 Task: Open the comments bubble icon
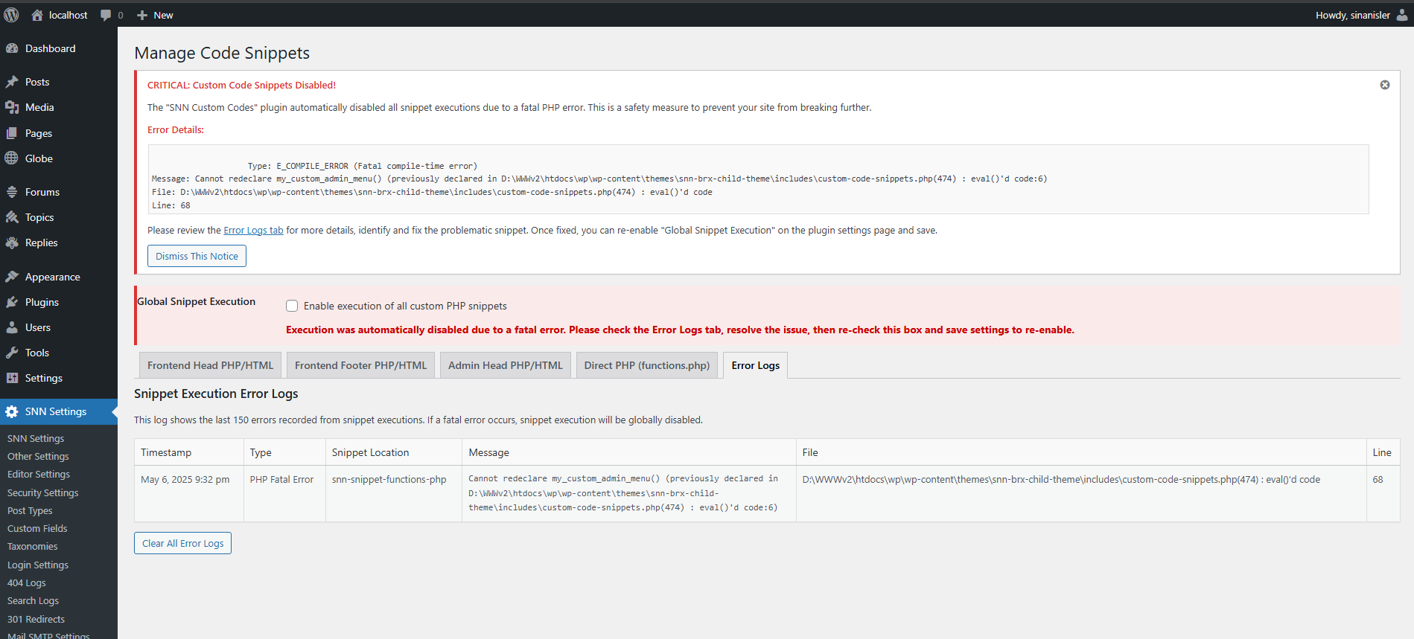pyautogui.click(x=106, y=15)
